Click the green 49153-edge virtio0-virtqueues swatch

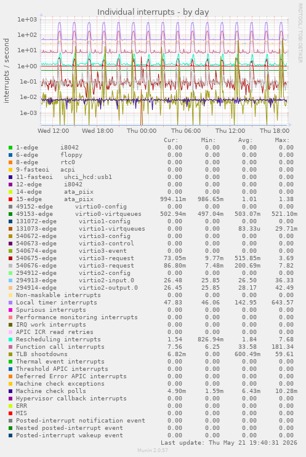[10, 214]
